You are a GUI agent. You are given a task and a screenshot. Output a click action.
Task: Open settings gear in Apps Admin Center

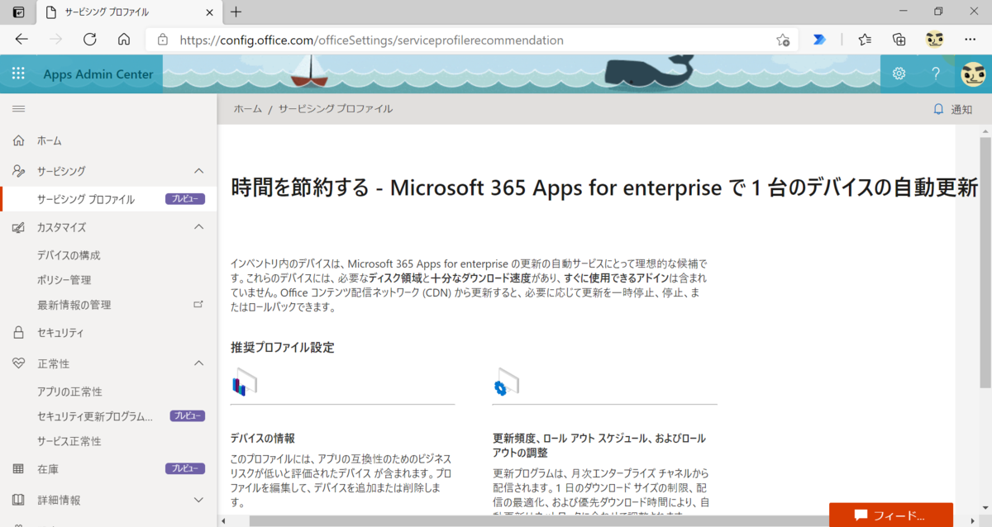pos(899,74)
